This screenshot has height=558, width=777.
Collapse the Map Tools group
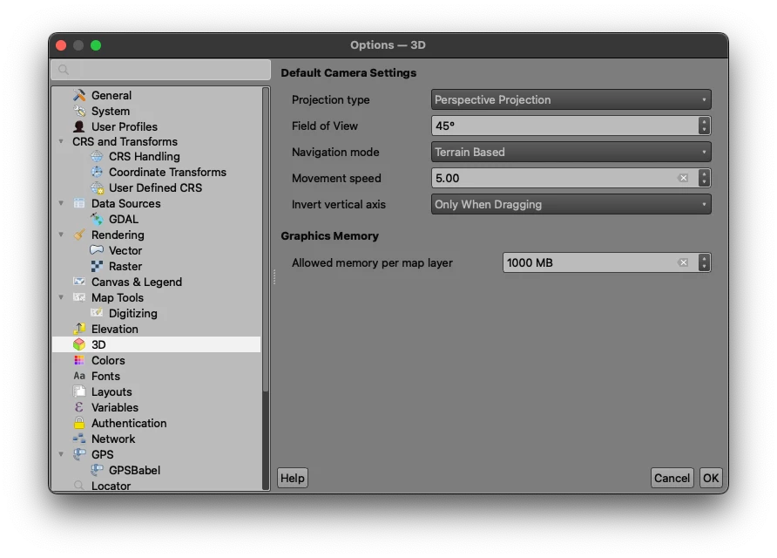[x=62, y=297]
